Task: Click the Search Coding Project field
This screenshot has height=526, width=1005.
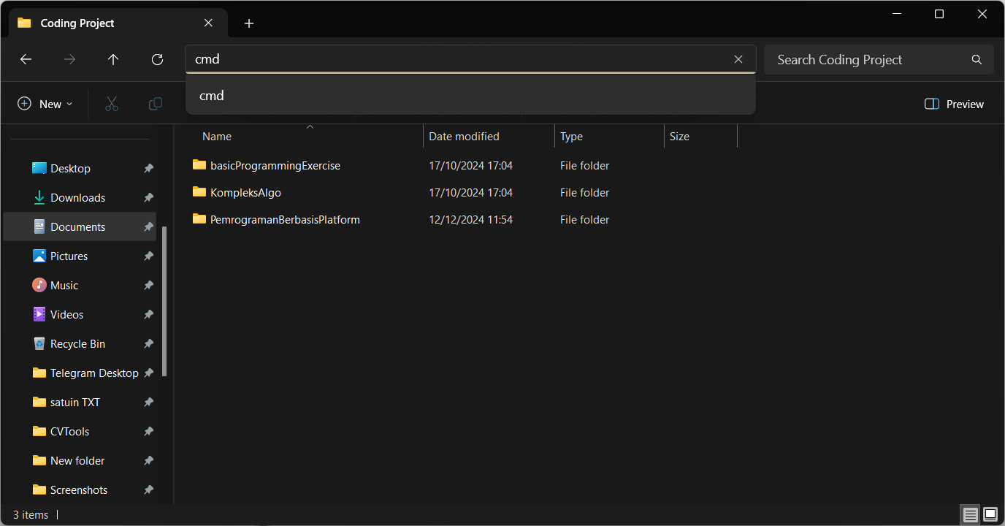Action: click(869, 60)
